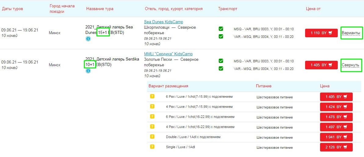
Task: Add Serdika tour 1 405 BY in main row
Action: tap(321, 65)
